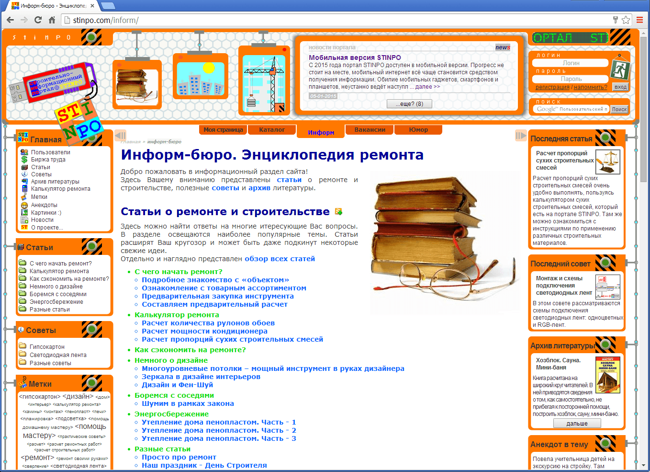
Task: Open the Хозблок book cover thumbnail
Action: [608, 375]
